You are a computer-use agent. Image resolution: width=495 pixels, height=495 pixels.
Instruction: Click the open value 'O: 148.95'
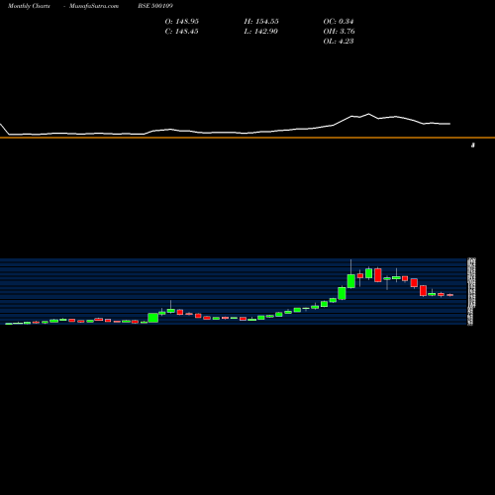point(182,22)
